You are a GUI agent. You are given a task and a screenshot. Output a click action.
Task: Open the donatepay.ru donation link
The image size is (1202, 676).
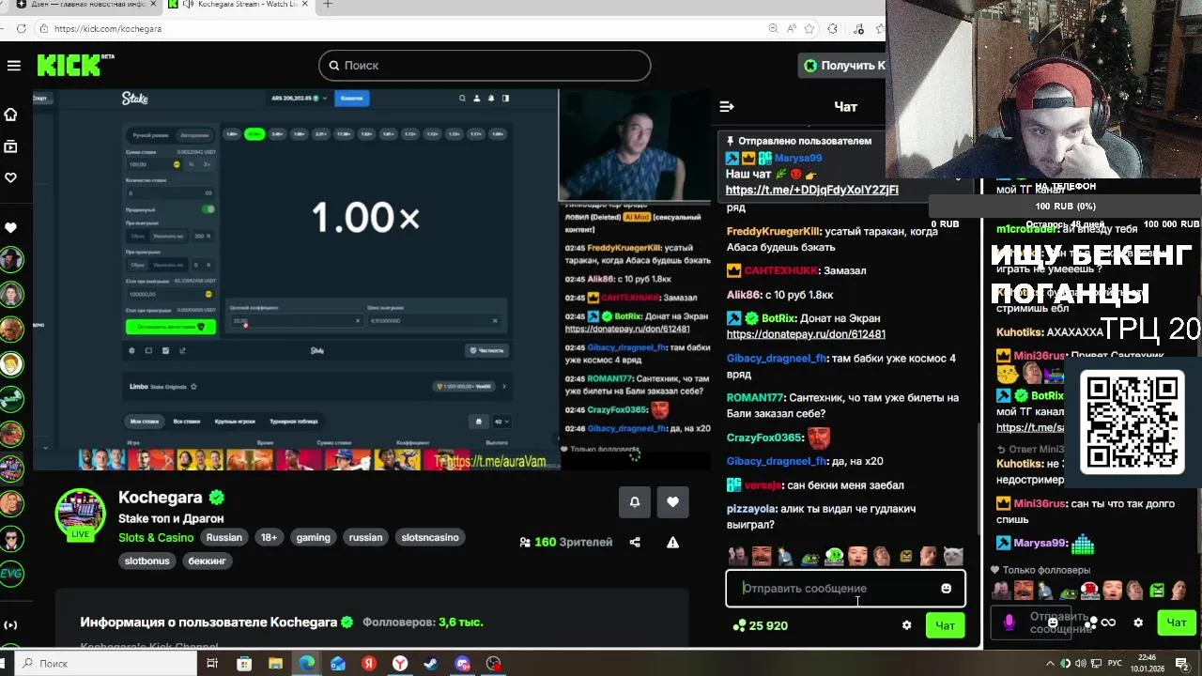click(x=806, y=334)
